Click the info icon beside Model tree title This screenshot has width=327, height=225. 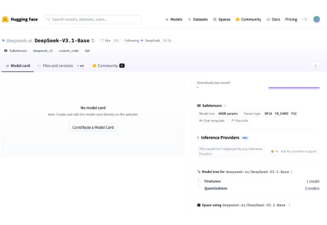point(291,172)
